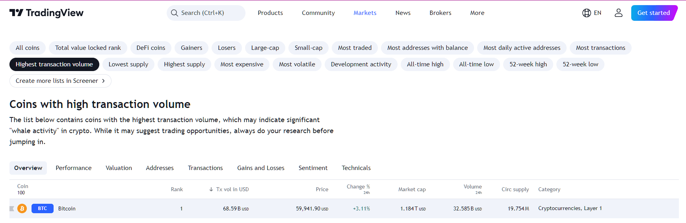The width and height of the screenshot is (686, 223).
Task: Switch to the Sentiment tab
Action: 313,168
